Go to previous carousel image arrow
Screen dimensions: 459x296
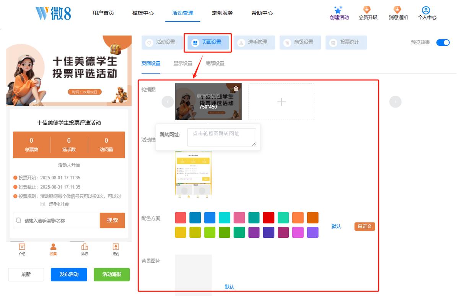[x=168, y=102]
